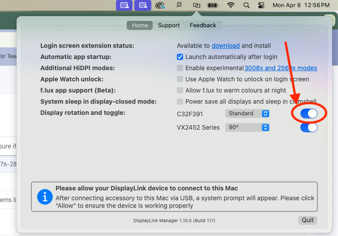The height and width of the screenshot is (236, 338).
Task: Quit DisplayLink Manager with the Quit button
Action: tap(308, 220)
